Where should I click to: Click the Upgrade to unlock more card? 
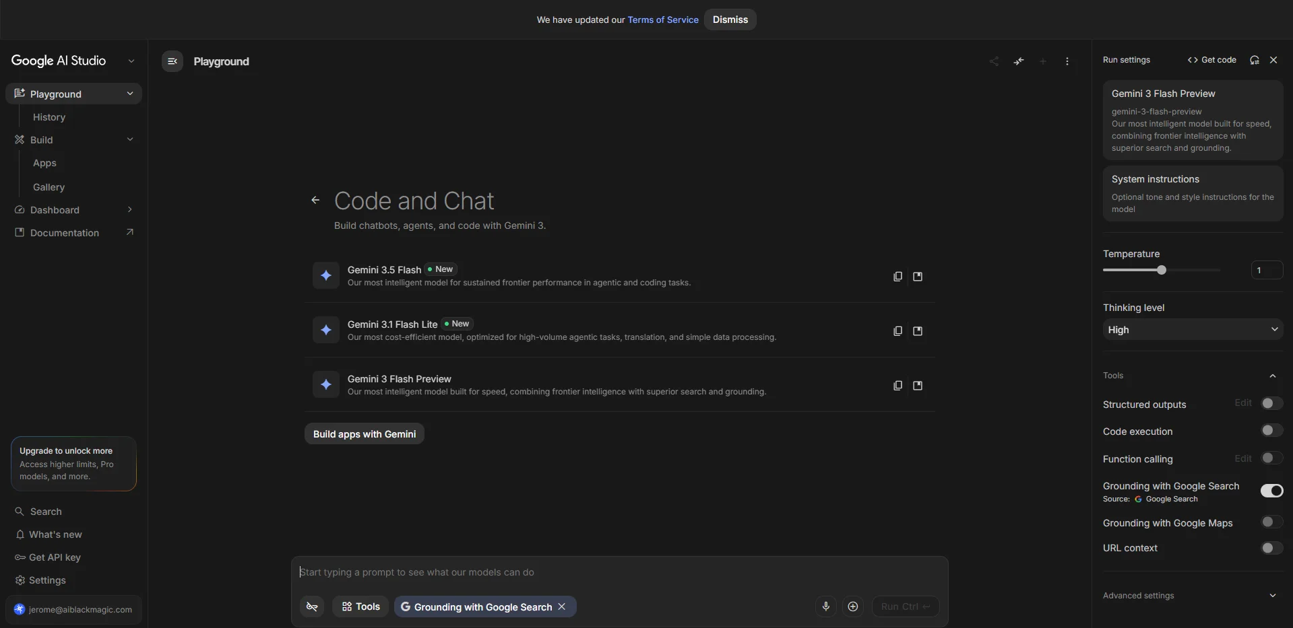73,464
